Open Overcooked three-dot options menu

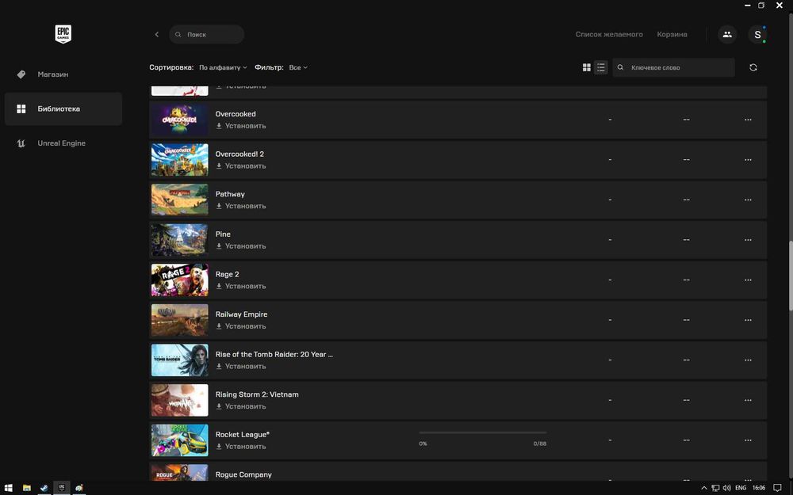pyautogui.click(x=748, y=120)
